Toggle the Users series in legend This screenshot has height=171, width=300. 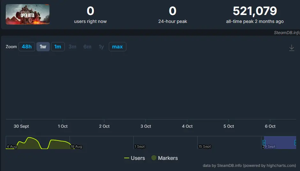click(134, 158)
